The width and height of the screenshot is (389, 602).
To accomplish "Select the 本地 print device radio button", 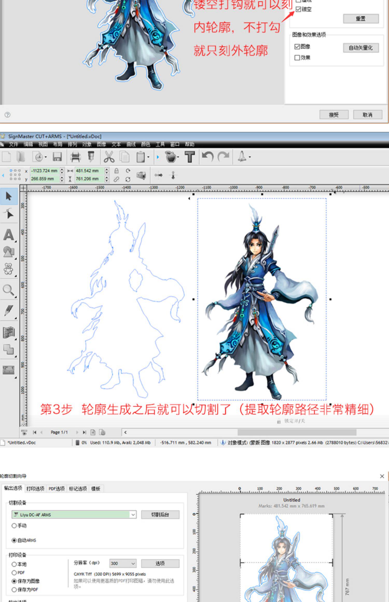I will [14, 564].
